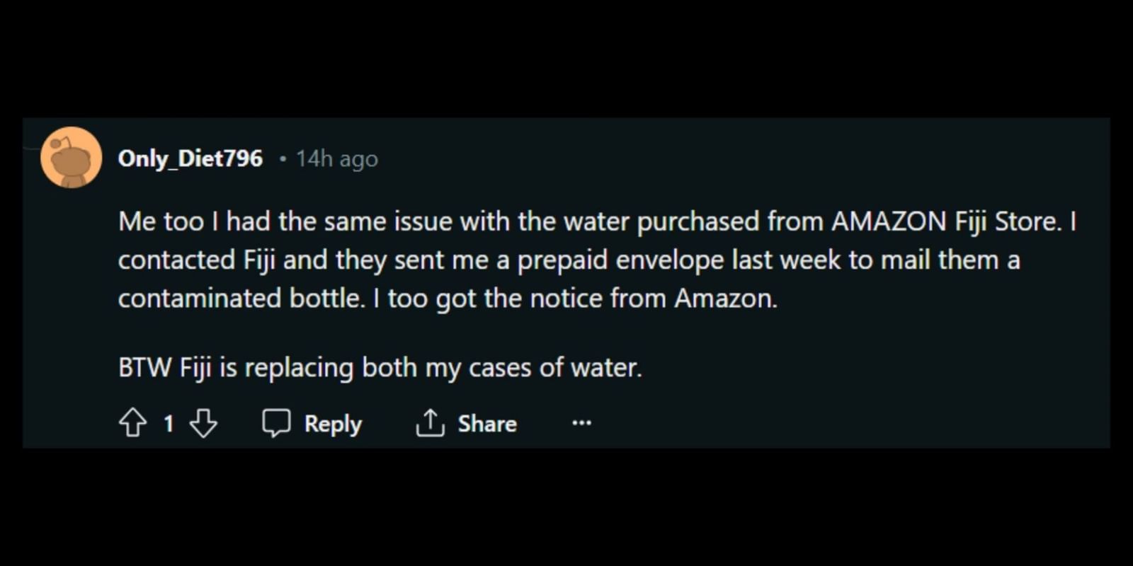Select the comment body text
This screenshot has width=1133, height=566.
(x=496, y=259)
